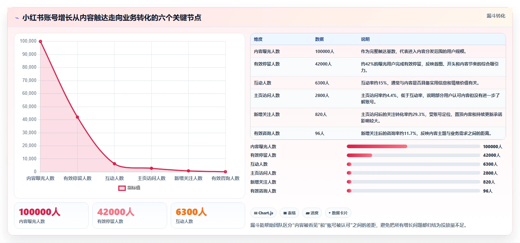Image resolution: width=520 pixels, height=243 pixels.
Task: Click the Chart.js chip label
Action: point(266,213)
